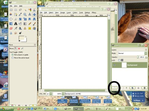Enable the layer Lock checkbox
The image size is (149, 111).
pyautogui.click(x=119, y=60)
